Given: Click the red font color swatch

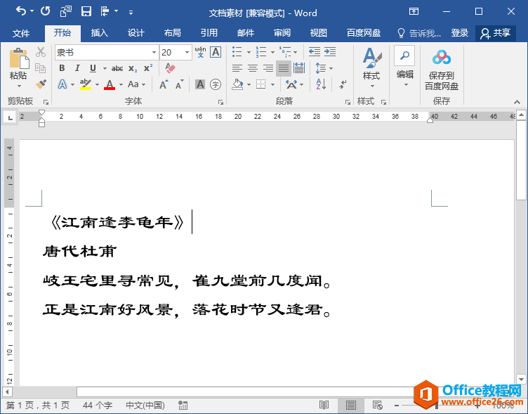Looking at the screenshot, I should [109, 85].
